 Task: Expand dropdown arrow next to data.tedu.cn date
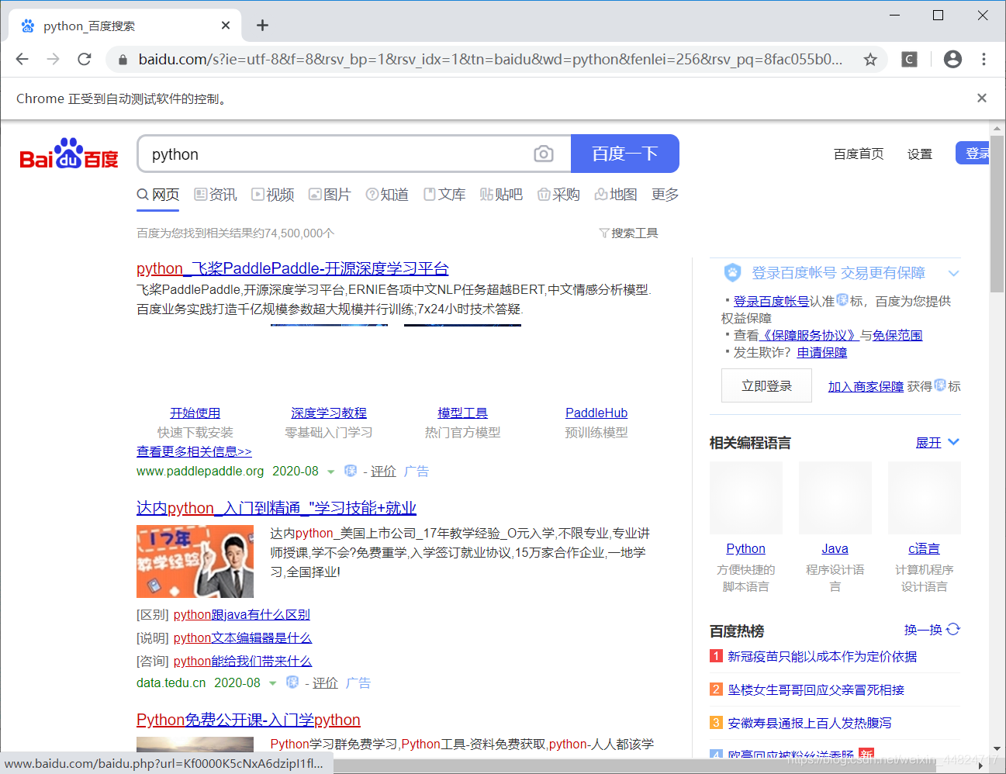click(273, 683)
